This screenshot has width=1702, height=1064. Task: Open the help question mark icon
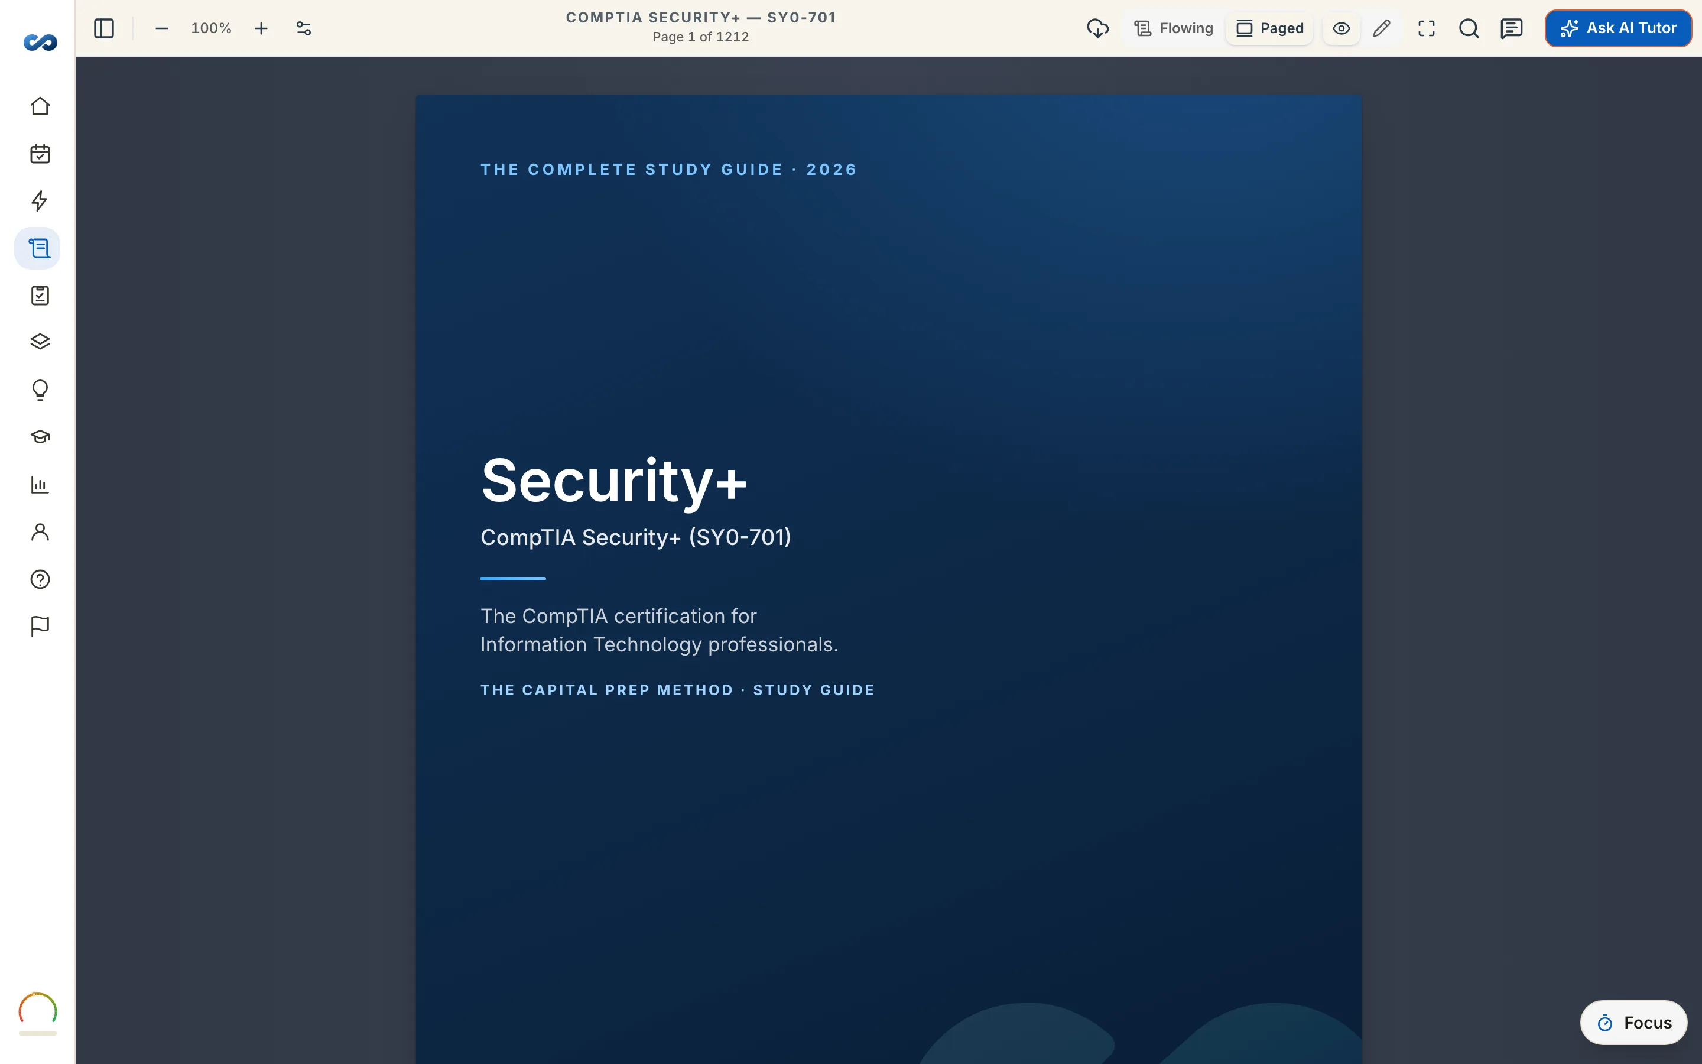[40, 579]
